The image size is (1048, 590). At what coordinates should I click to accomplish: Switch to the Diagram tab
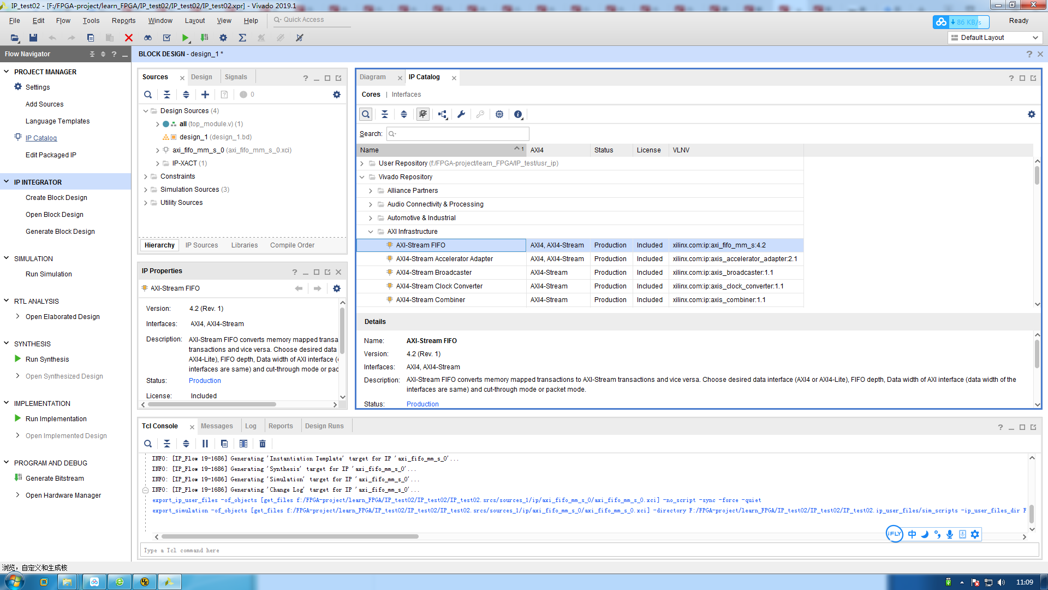[x=373, y=77]
